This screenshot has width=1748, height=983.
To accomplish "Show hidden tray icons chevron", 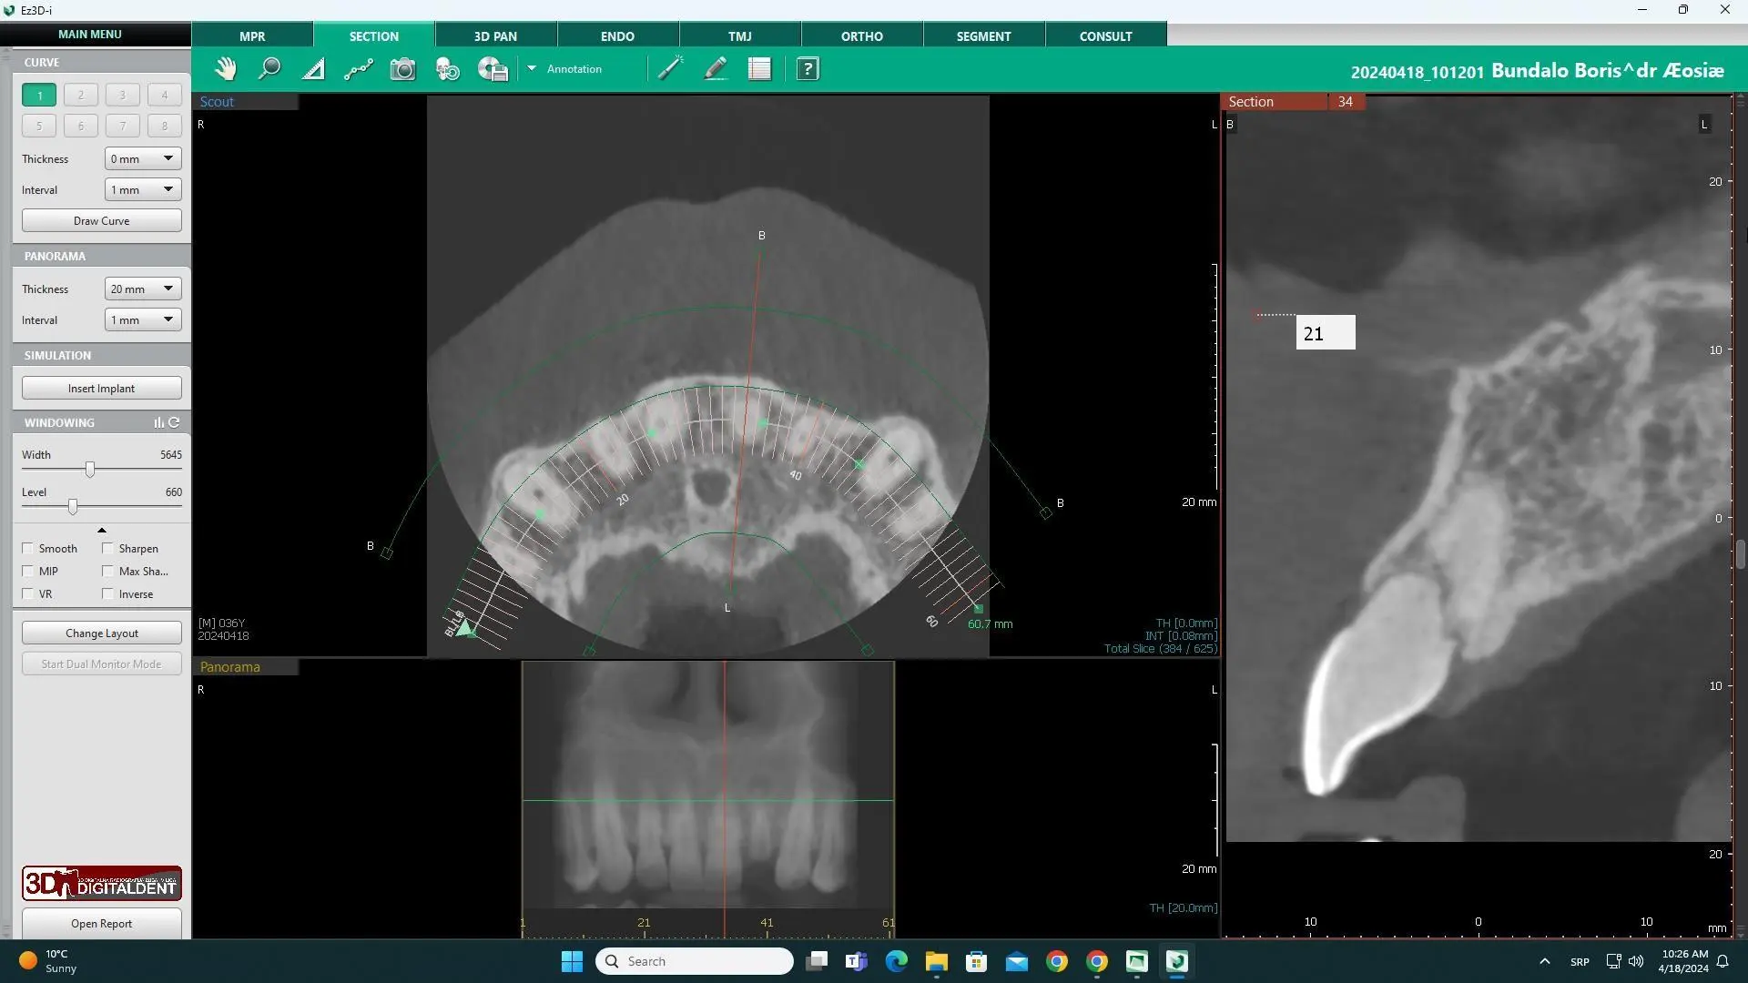I will pyautogui.click(x=1544, y=961).
